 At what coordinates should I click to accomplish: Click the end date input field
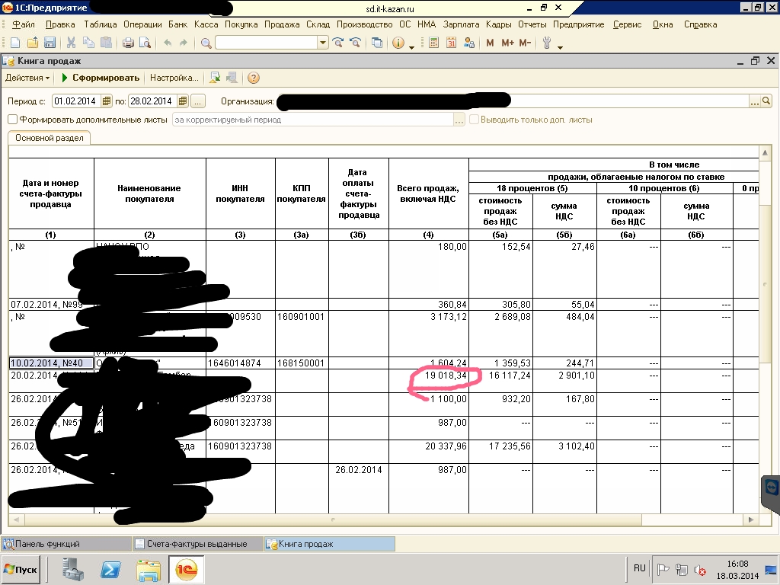coord(153,101)
